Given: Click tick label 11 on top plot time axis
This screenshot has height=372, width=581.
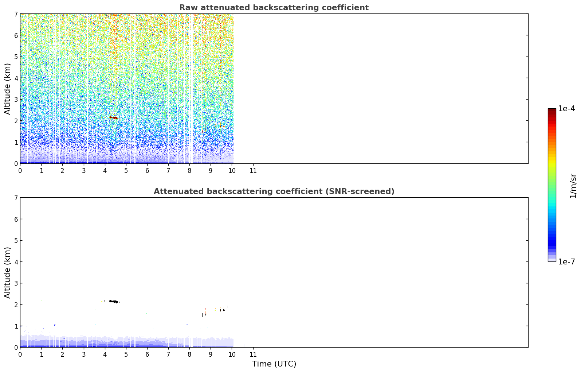Looking at the screenshot, I should [253, 170].
